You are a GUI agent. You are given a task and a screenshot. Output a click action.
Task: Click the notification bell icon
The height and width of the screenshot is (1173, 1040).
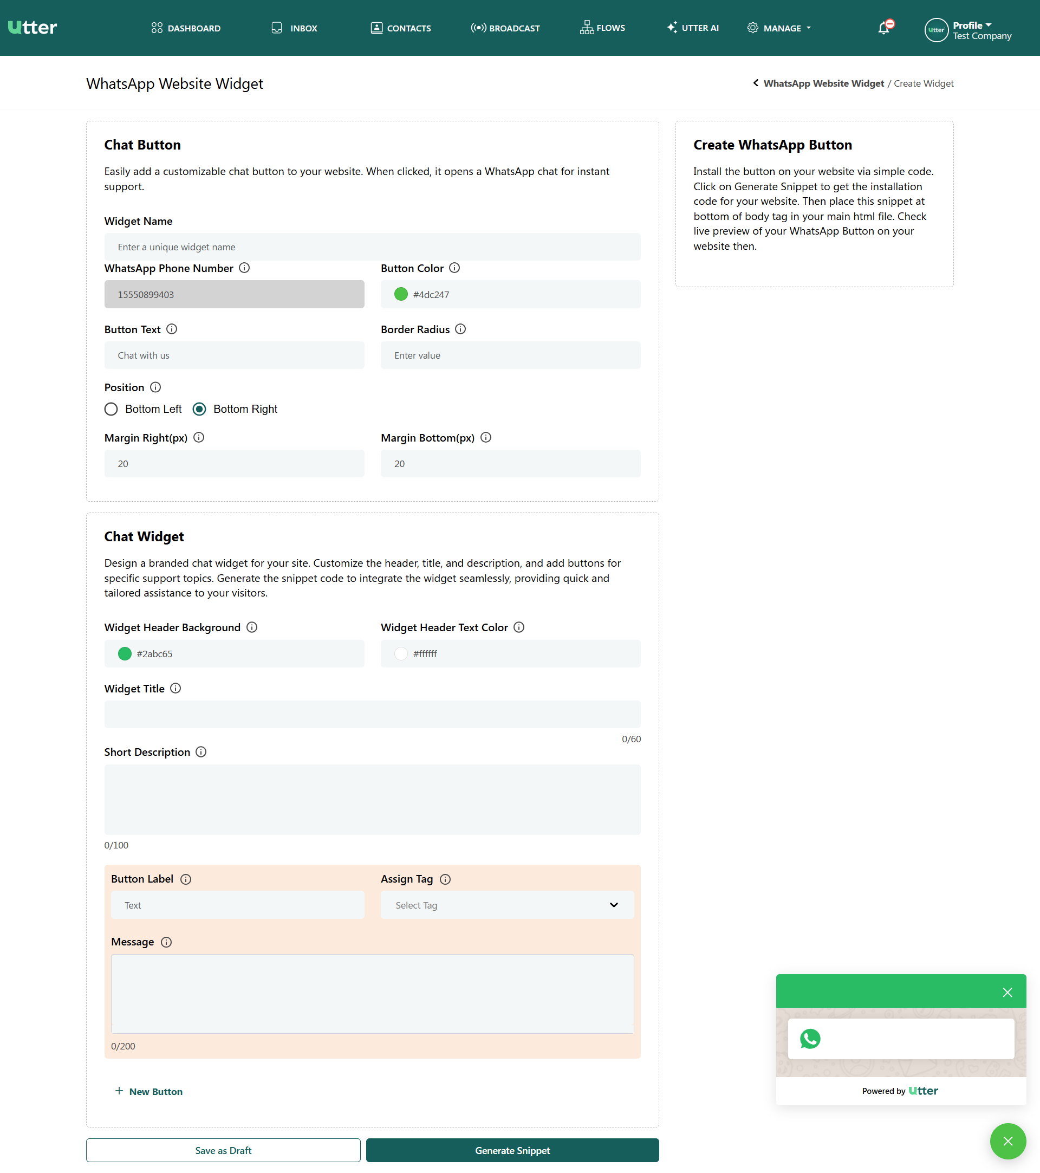point(884,28)
